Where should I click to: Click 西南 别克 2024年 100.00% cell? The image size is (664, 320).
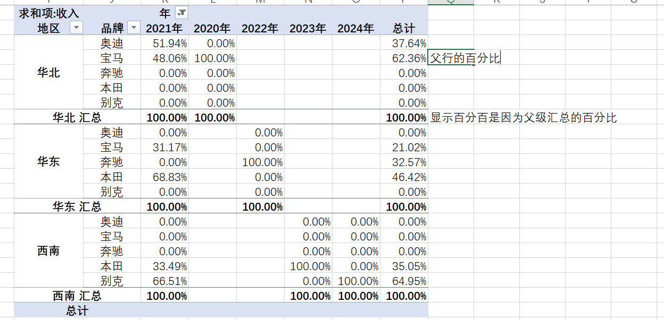[356, 281]
